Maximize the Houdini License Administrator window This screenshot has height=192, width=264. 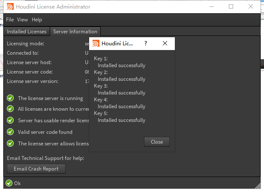[231, 7]
